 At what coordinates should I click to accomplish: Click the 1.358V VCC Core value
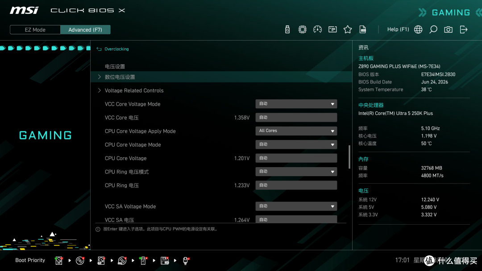point(241,118)
